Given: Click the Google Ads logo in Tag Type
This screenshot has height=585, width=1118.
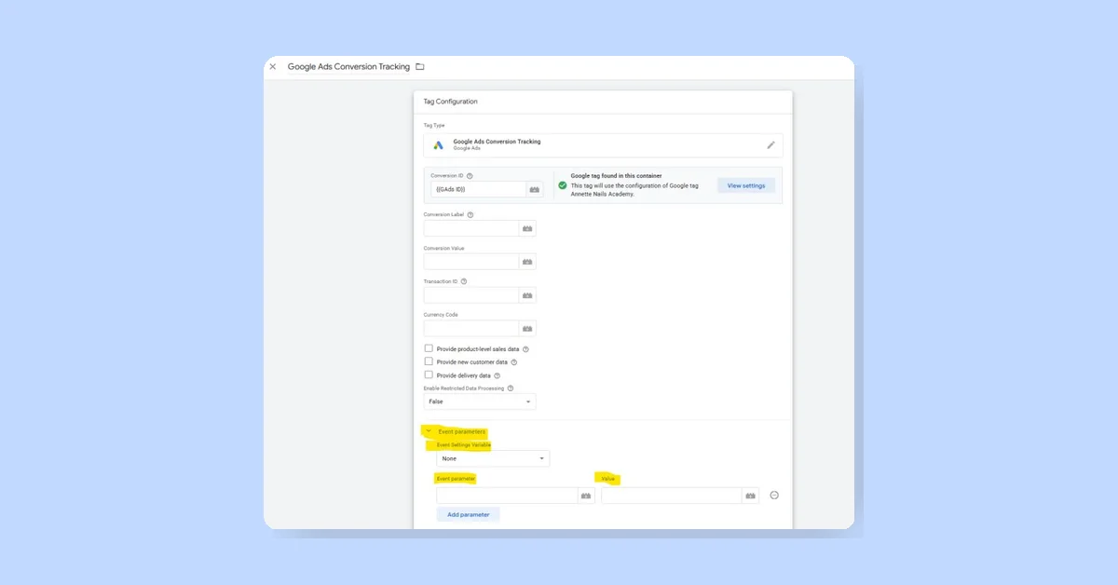Looking at the screenshot, I should [x=439, y=145].
